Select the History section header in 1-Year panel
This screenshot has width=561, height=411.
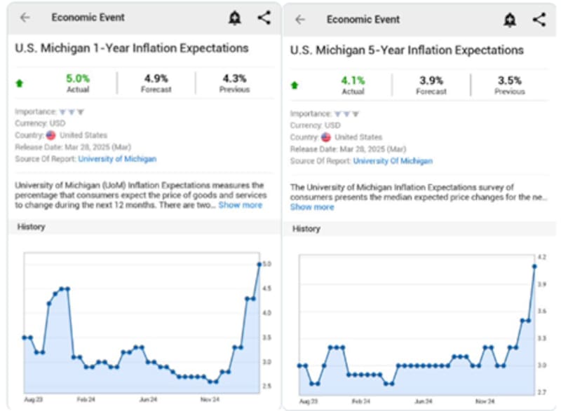point(31,227)
